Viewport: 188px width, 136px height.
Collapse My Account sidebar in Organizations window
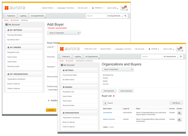coord(62,65)
